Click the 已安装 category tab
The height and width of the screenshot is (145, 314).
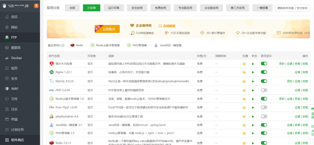click(x=92, y=8)
